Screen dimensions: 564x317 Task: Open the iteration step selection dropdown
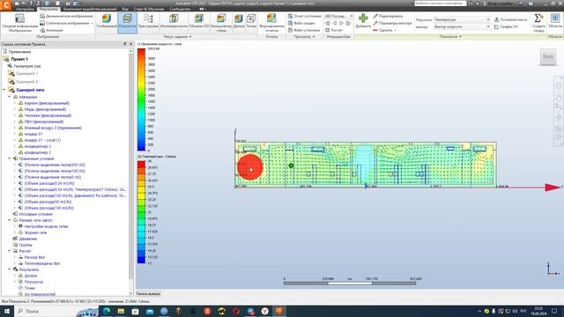pos(338,16)
